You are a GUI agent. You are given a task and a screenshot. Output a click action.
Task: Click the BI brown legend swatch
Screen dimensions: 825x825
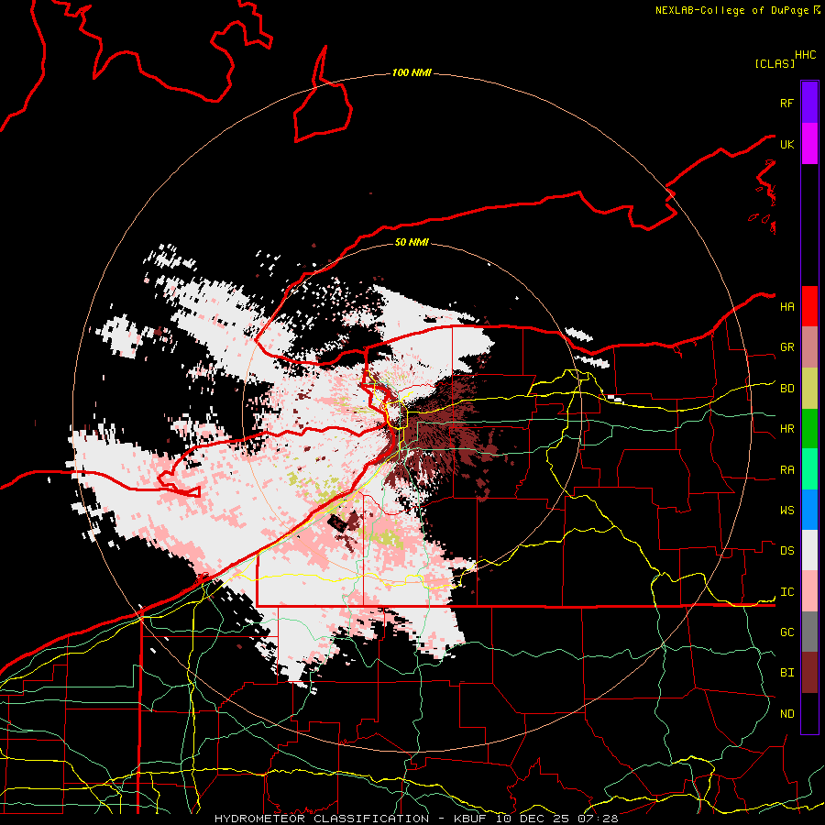pos(809,673)
